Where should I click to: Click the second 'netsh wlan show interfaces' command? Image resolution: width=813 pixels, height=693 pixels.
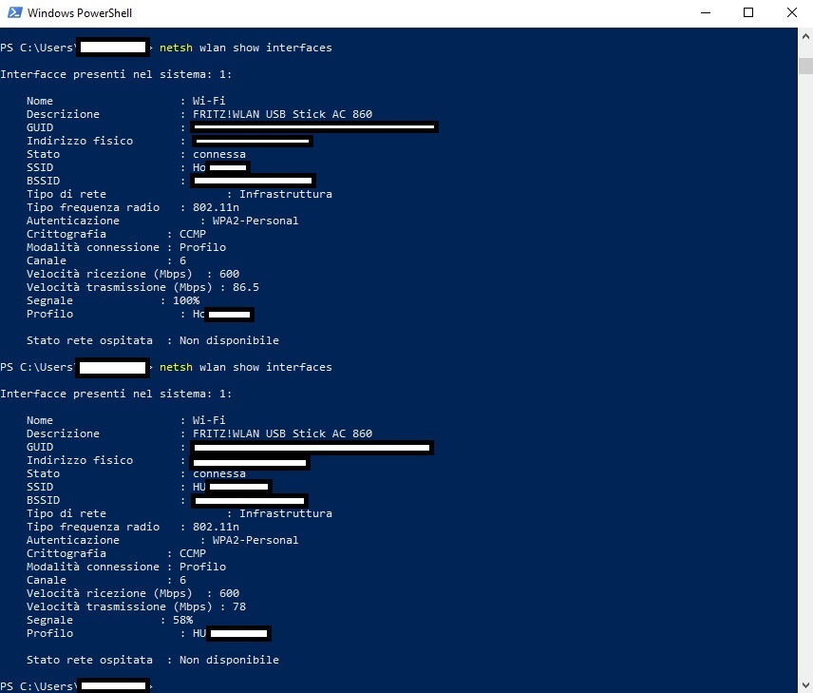coord(245,367)
